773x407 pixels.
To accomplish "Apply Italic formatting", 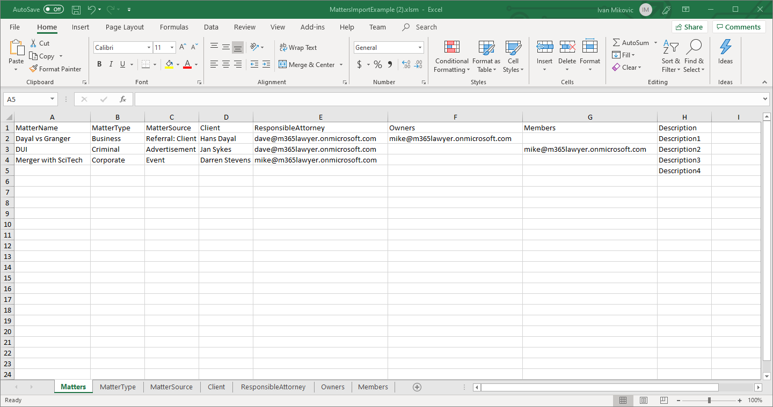I will coord(111,64).
